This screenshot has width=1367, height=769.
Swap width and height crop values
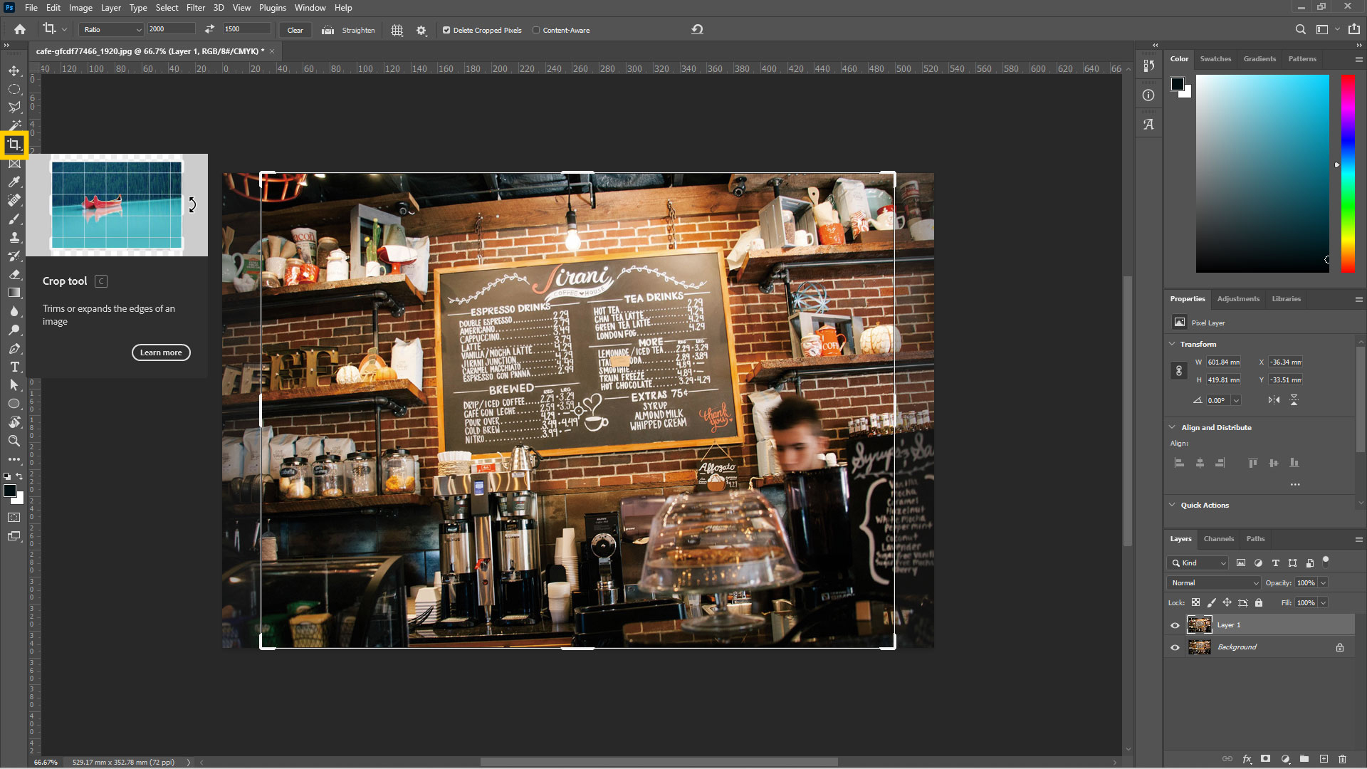[x=209, y=29]
